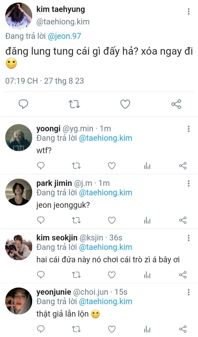View park jimin's profile avatar

click(19, 192)
